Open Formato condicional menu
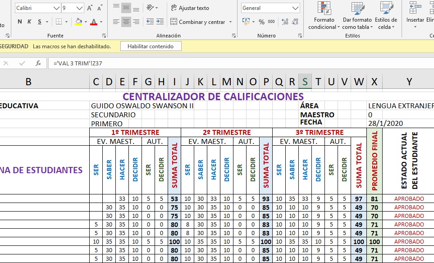The height and width of the screenshot is (263, 434). (324, 15)
